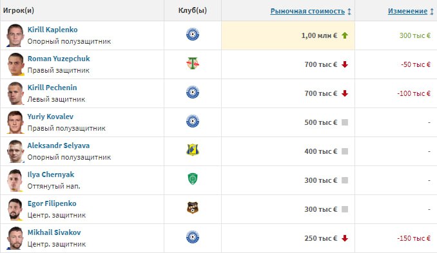Sort by the Изменение column arrows
The width and height of the screenshot is (437, 253).
coord(432,12)
